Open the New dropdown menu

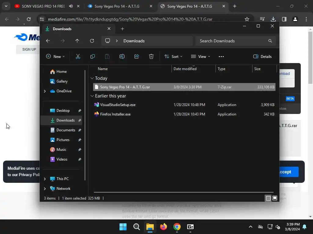click(55, 56)
